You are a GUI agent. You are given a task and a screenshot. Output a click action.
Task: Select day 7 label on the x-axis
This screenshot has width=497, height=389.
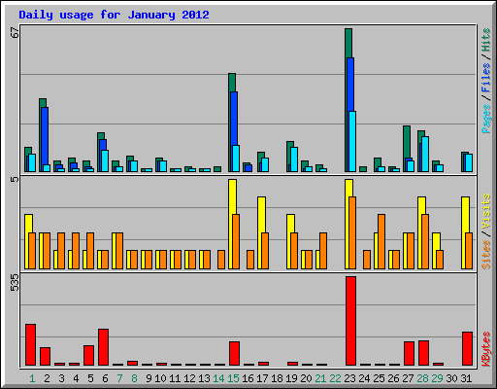(119, 378)
